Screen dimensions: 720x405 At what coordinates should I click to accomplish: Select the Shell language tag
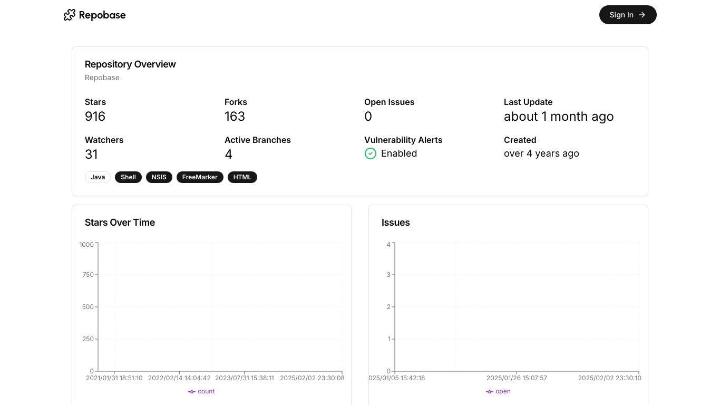click(x=128, y=177)
